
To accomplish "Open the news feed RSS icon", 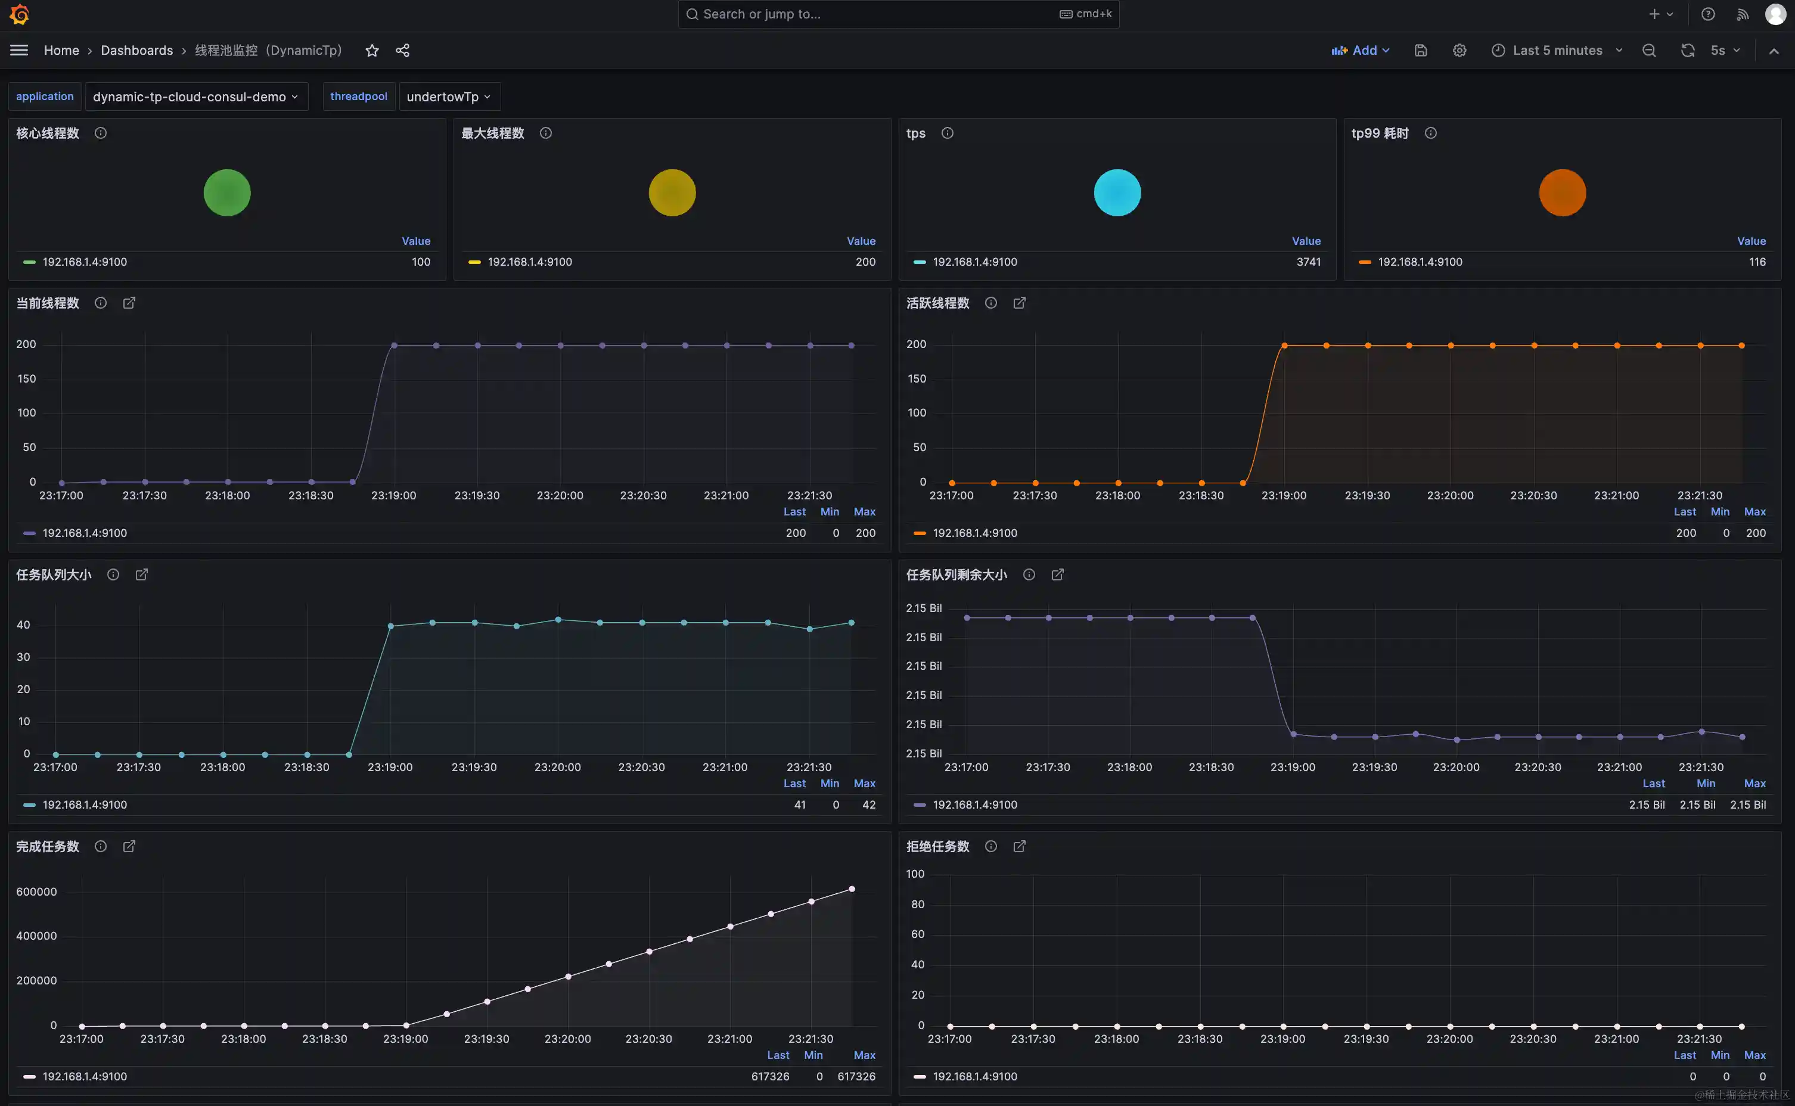I will tap(1743, 14).
